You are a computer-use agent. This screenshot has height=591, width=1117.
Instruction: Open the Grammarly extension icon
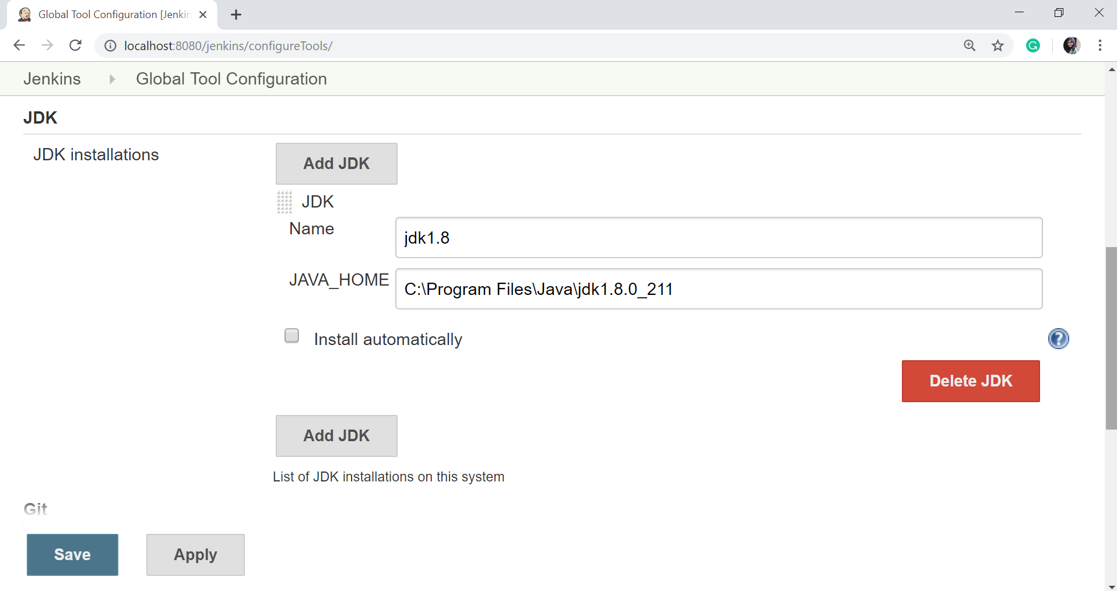(1033, 45)
